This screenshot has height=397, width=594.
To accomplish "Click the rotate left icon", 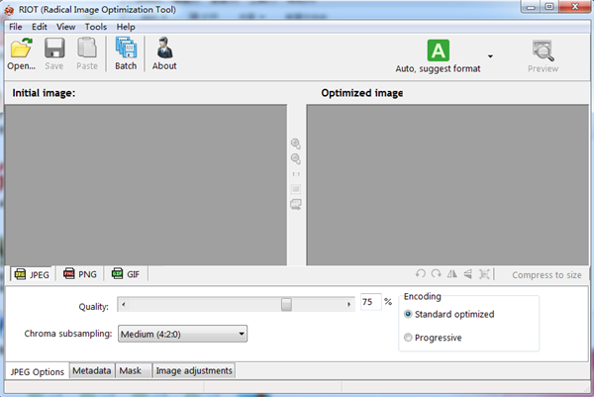I will (x=421, y=274).
